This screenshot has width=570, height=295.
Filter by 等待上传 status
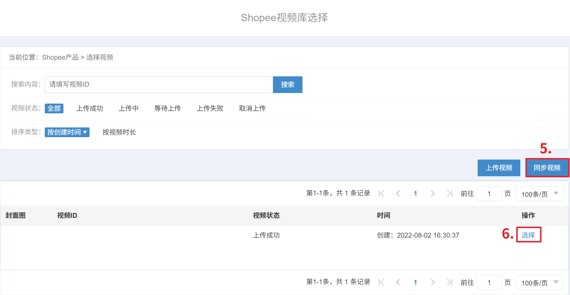pyautogui.click(x=167, y=108)
